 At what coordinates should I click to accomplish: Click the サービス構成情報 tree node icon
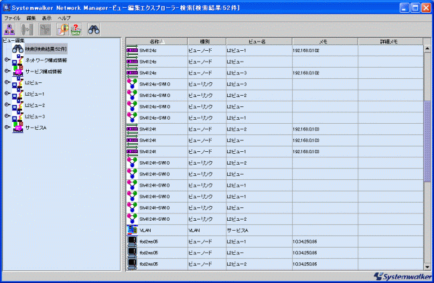(x=17, y=72)
